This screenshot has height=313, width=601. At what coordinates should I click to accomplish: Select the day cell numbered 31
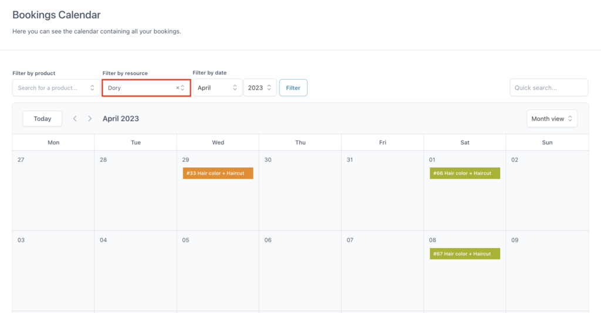[383, 190]
